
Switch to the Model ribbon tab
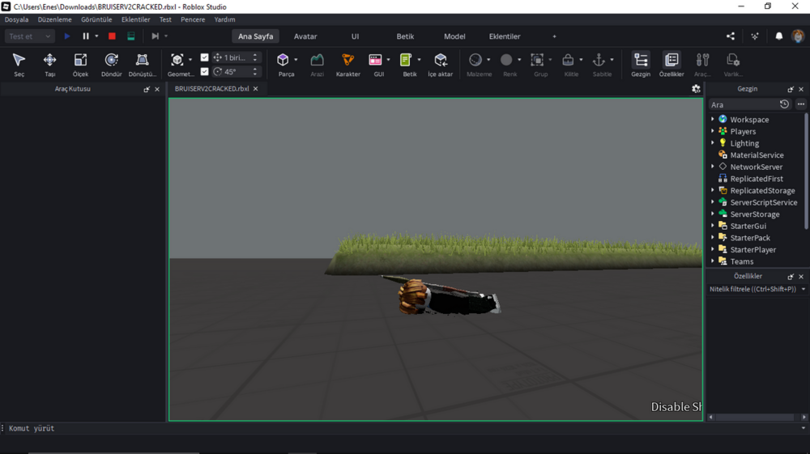[454, 36]
